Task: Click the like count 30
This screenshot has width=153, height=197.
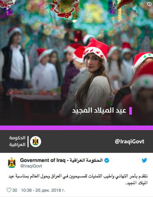Action: pos(15,190)
